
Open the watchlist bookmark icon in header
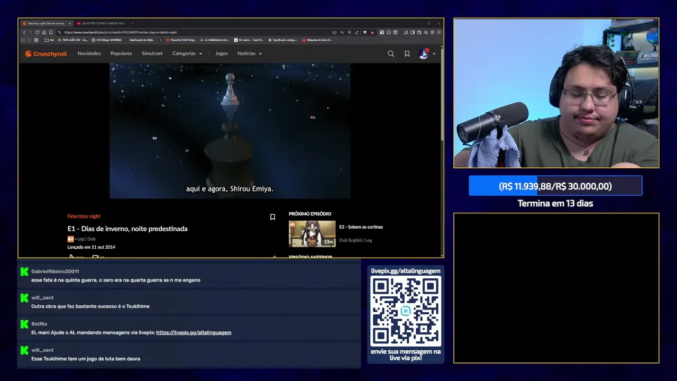pos(407,53)
